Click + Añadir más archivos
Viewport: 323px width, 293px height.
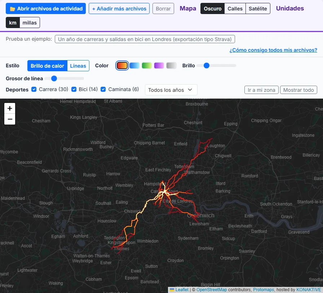119,8
